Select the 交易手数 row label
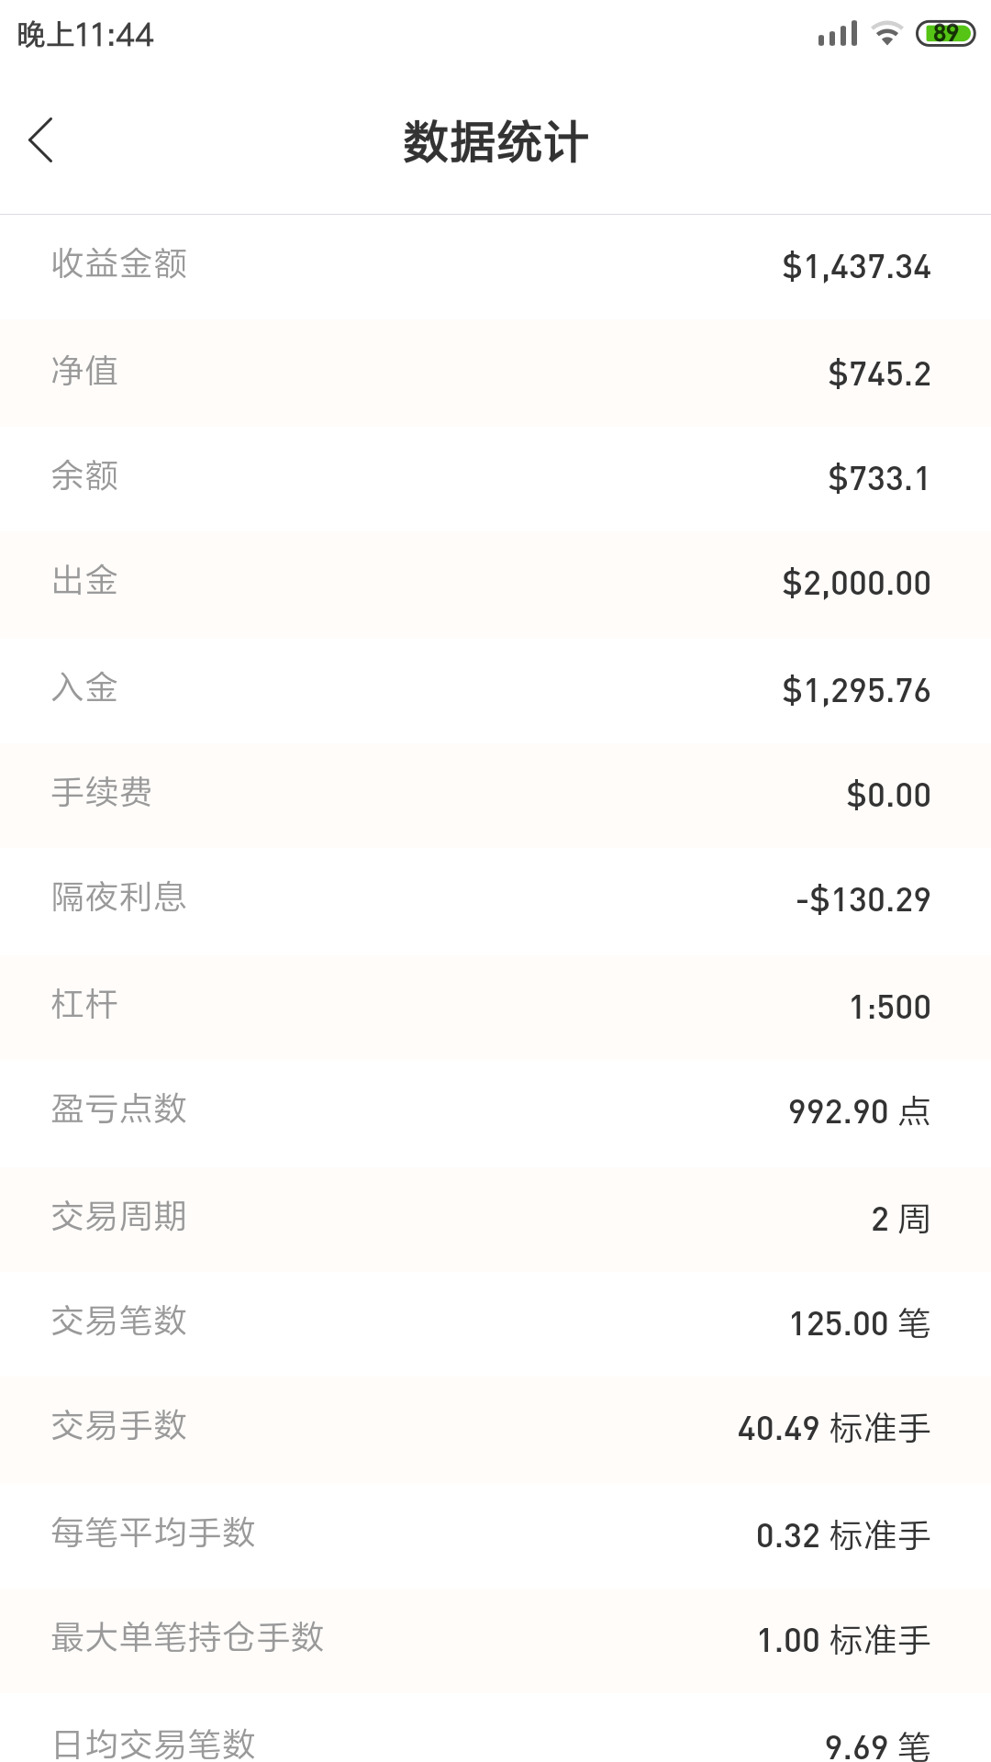Screen dimensions: 991x1762 pos(119,1426)
